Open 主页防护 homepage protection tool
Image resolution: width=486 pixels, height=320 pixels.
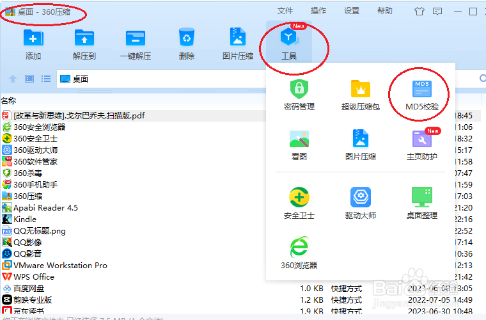(x=422, y=145)
